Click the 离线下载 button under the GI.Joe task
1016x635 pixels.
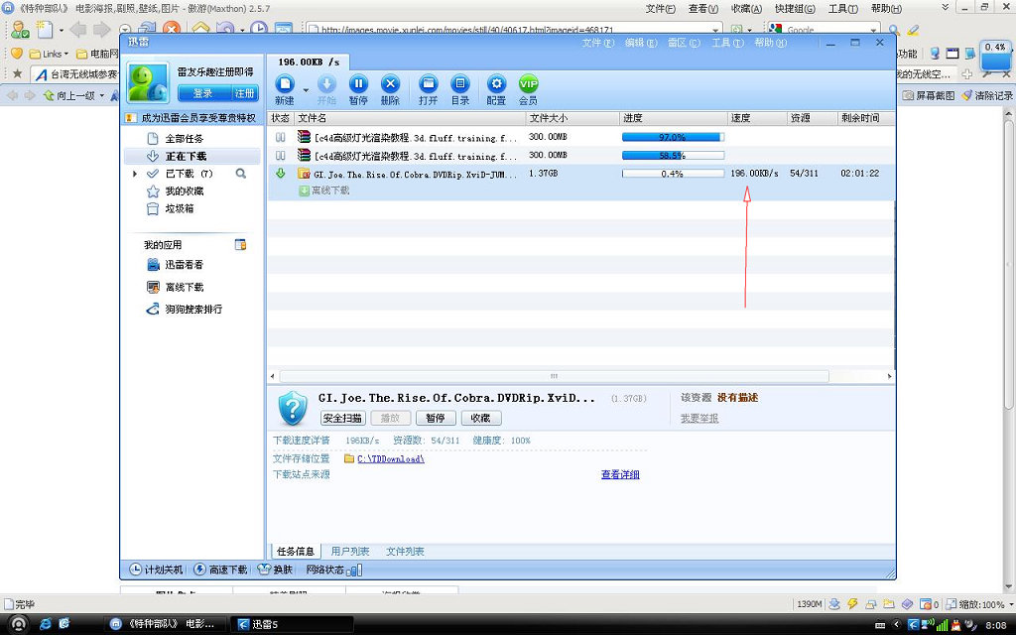pyautogui.click(x=324, y=190)
